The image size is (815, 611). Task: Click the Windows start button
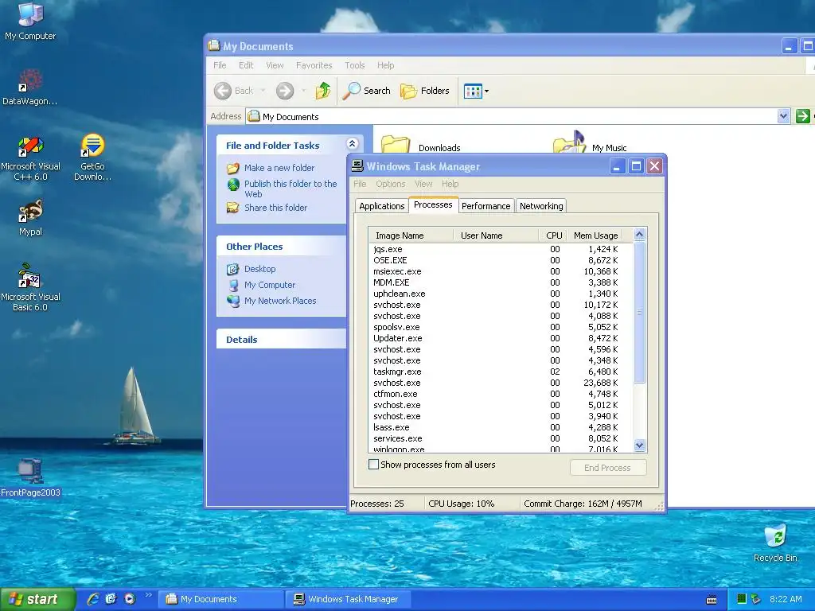point(38,599)
